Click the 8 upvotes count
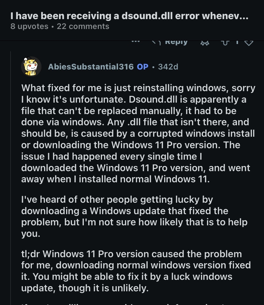264x305 pixels. coord(29,26)
